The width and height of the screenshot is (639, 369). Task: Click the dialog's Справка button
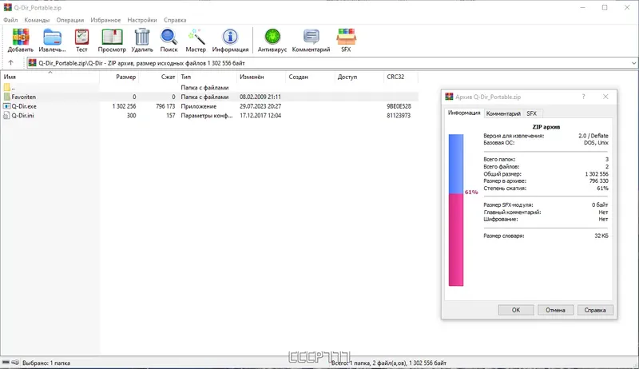[x=595, y=310]
